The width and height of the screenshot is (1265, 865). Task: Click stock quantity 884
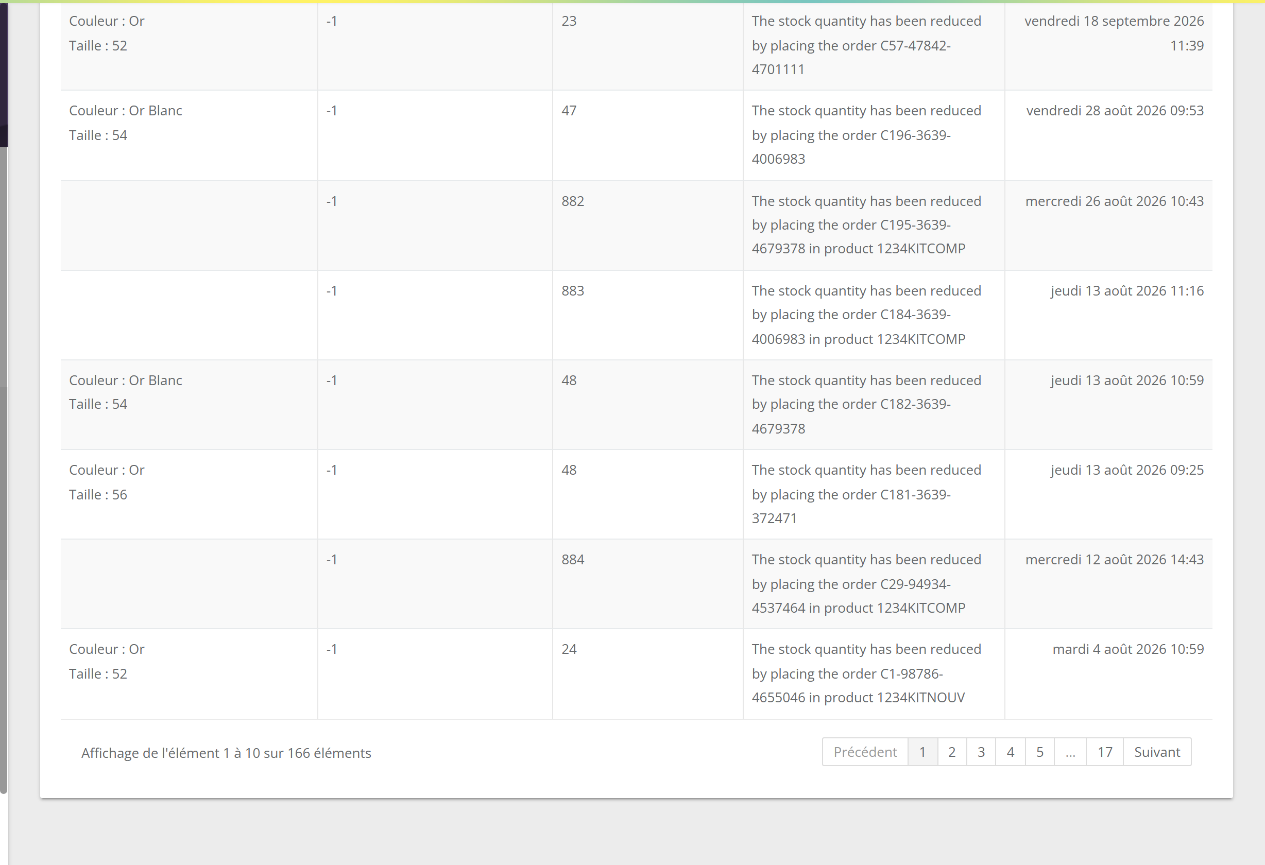pyautogui.click(x=573, y=559)
